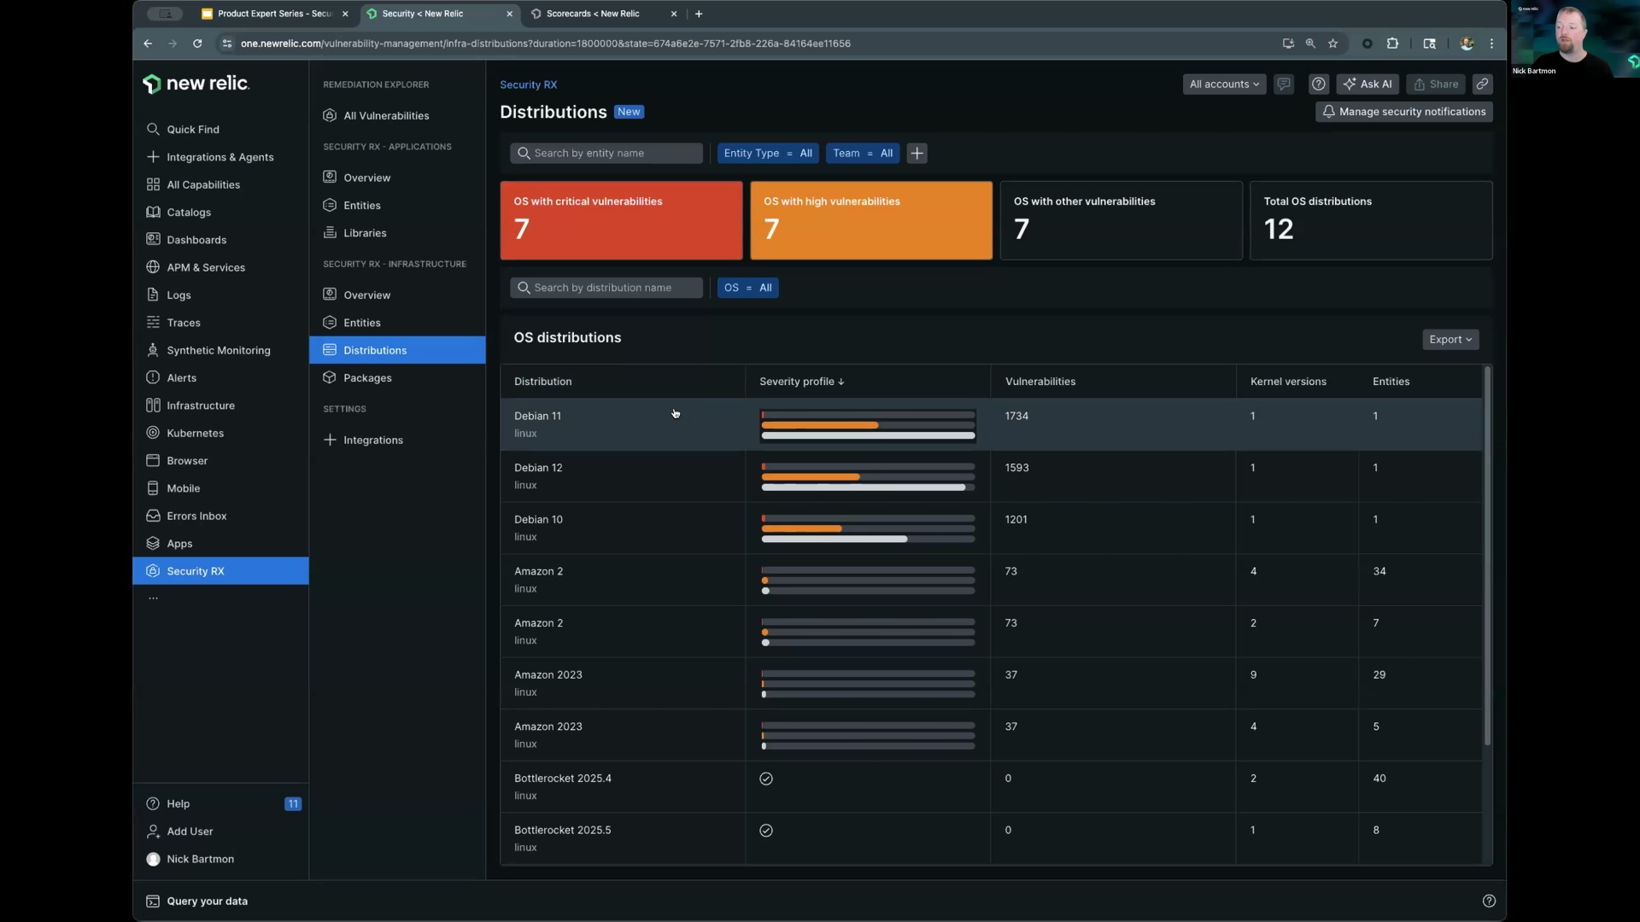Image resolution: width=1640 pixels, height=922 pixels.
Task: Click the Bottlerocket 2025.5 distribution name
Action: tap(562, 830)
